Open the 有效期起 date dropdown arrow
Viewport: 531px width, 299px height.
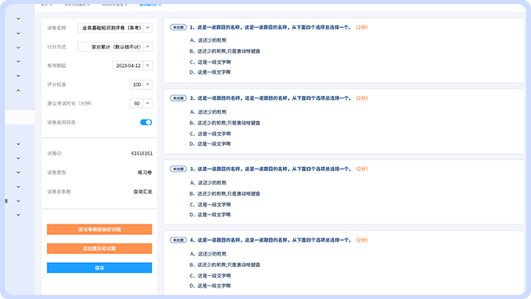click(148, 66)
